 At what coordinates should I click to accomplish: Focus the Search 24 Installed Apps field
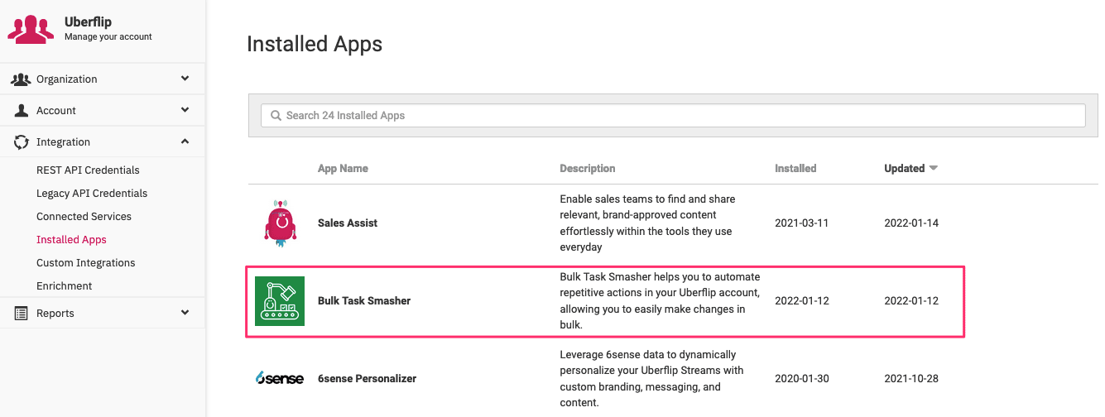tap(673, 116)
